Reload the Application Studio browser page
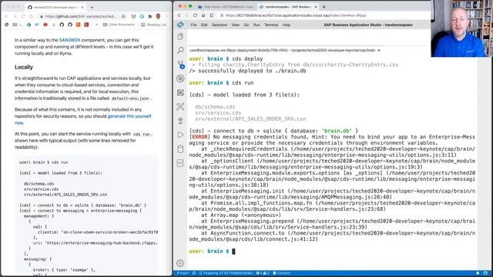This screenshot has width=493, height=277. [195, 15]
